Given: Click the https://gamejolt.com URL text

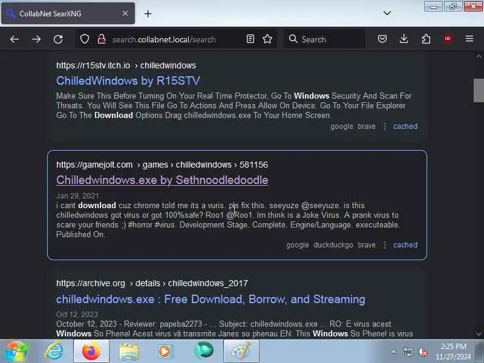Looking at the screenshot, I should point(94,165).
